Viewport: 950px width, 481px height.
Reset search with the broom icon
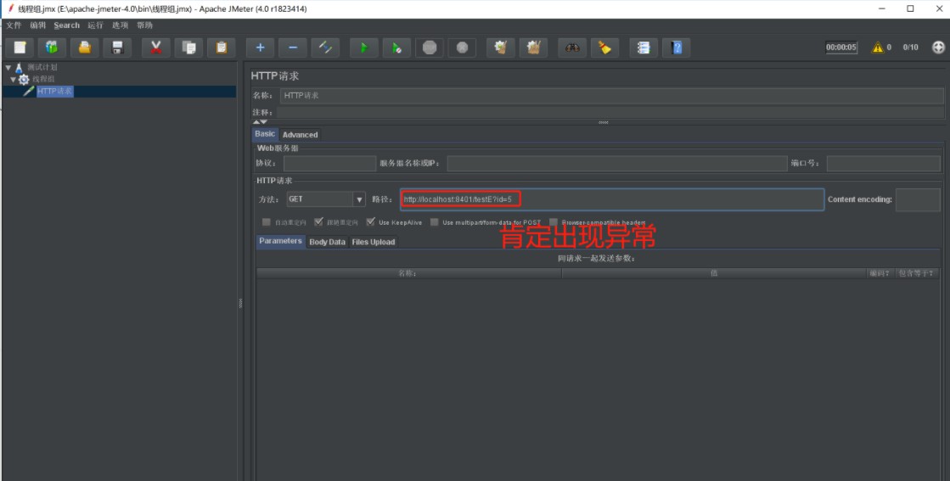coord(604,48)
